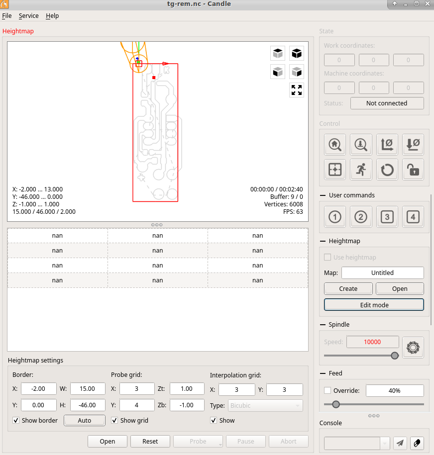
Task: Open the interpolation Type Bicubic dropdown
Action: coord(265,405)
